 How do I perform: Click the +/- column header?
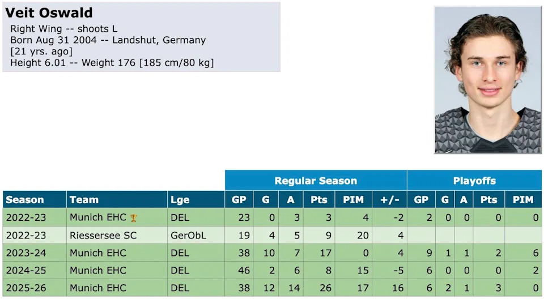(389, 199)
